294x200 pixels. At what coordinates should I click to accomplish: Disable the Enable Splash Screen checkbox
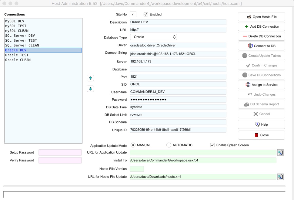[x=212, y=145]
